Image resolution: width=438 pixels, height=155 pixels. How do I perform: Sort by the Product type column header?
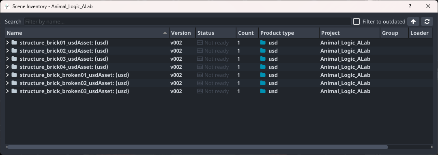coord(289,33)
